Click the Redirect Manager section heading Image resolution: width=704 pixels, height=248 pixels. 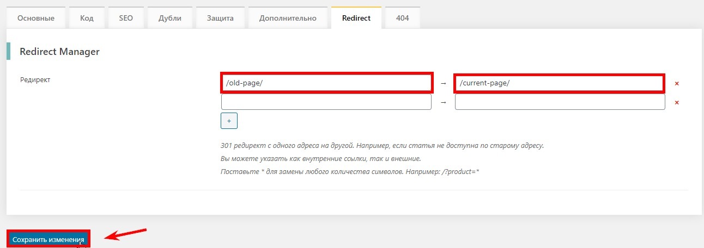(x=59, y=52)
